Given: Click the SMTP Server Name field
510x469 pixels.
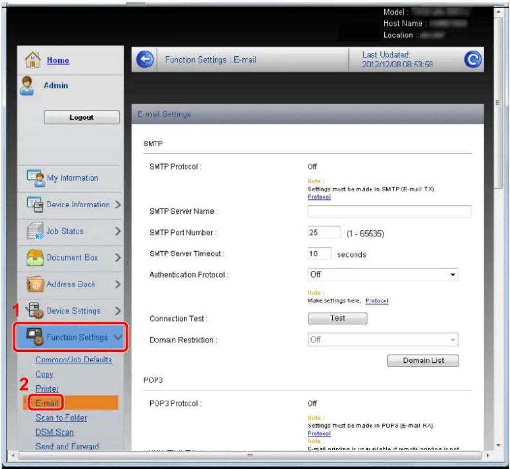Looking at the screenshot, I should pyautogui.click(x=389, y=211).
